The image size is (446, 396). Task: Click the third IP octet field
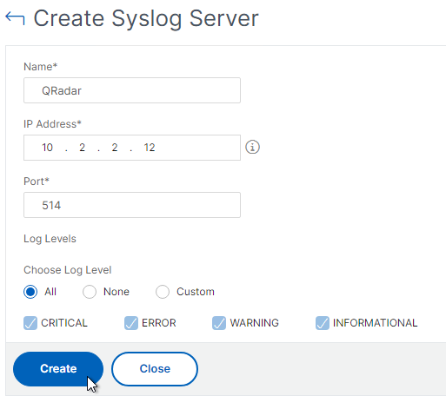click(x=115, y=148)
